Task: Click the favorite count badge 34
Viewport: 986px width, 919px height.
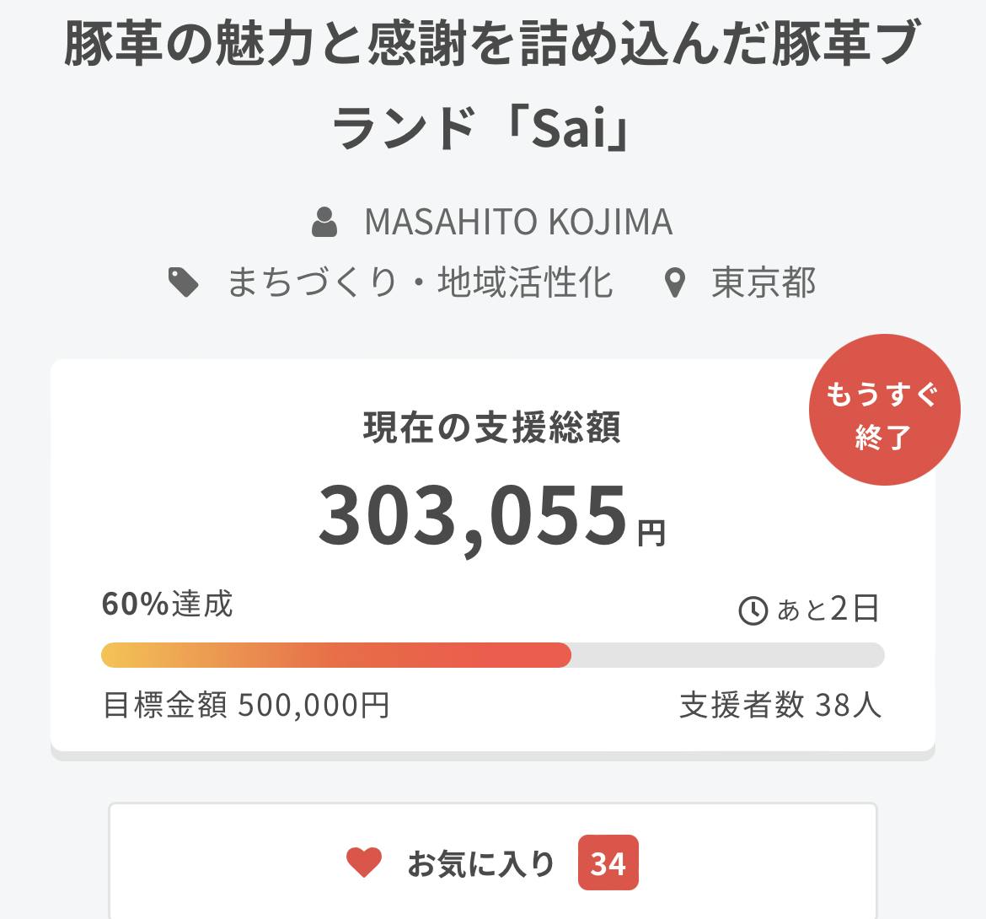Action: 608,863
